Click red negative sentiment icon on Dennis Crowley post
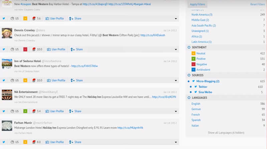The height and width of the screenshot is (149, 267). 25,49
